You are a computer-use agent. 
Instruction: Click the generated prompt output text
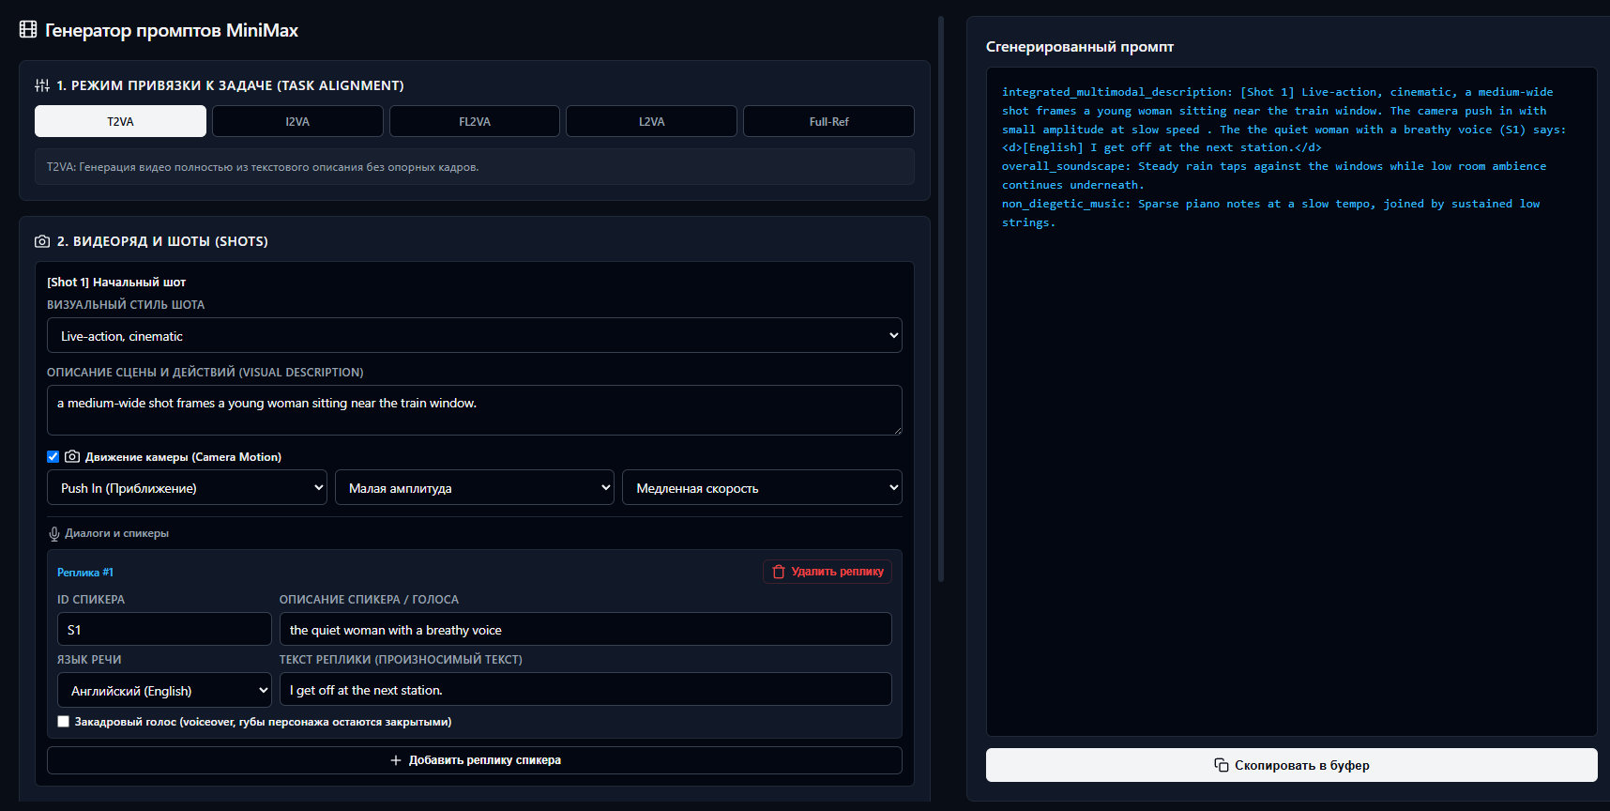click(x=1283, y=157)
